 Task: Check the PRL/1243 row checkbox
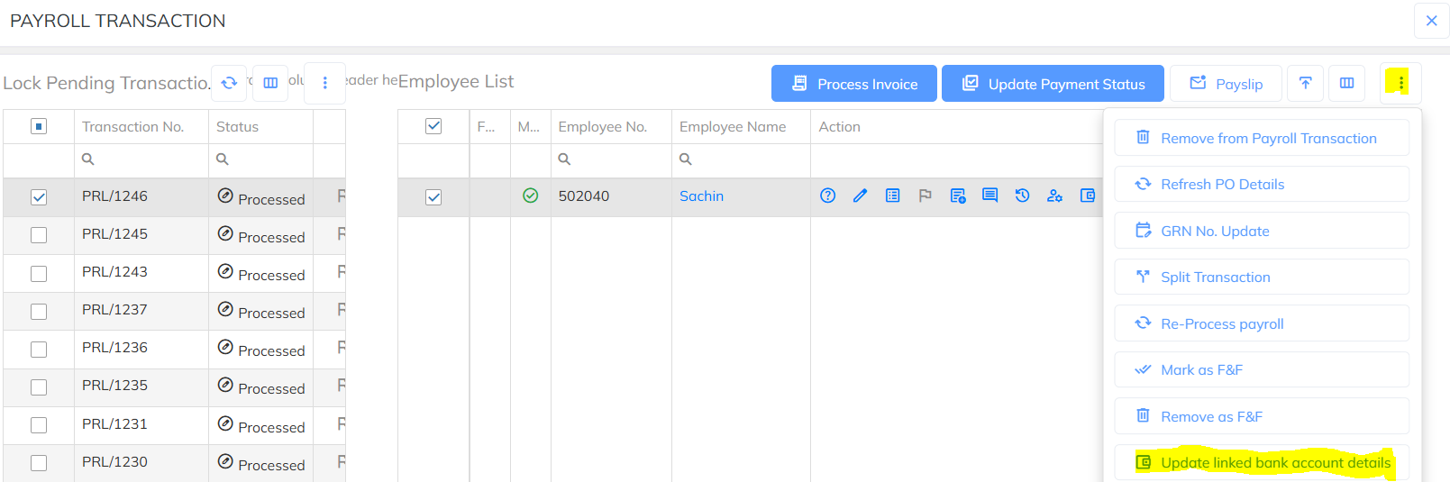[x=39, y=273]
